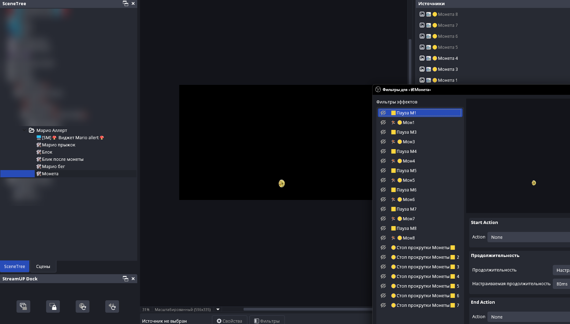
Task: Switch to the Сцены tab
Action: [x=43, y=266]
